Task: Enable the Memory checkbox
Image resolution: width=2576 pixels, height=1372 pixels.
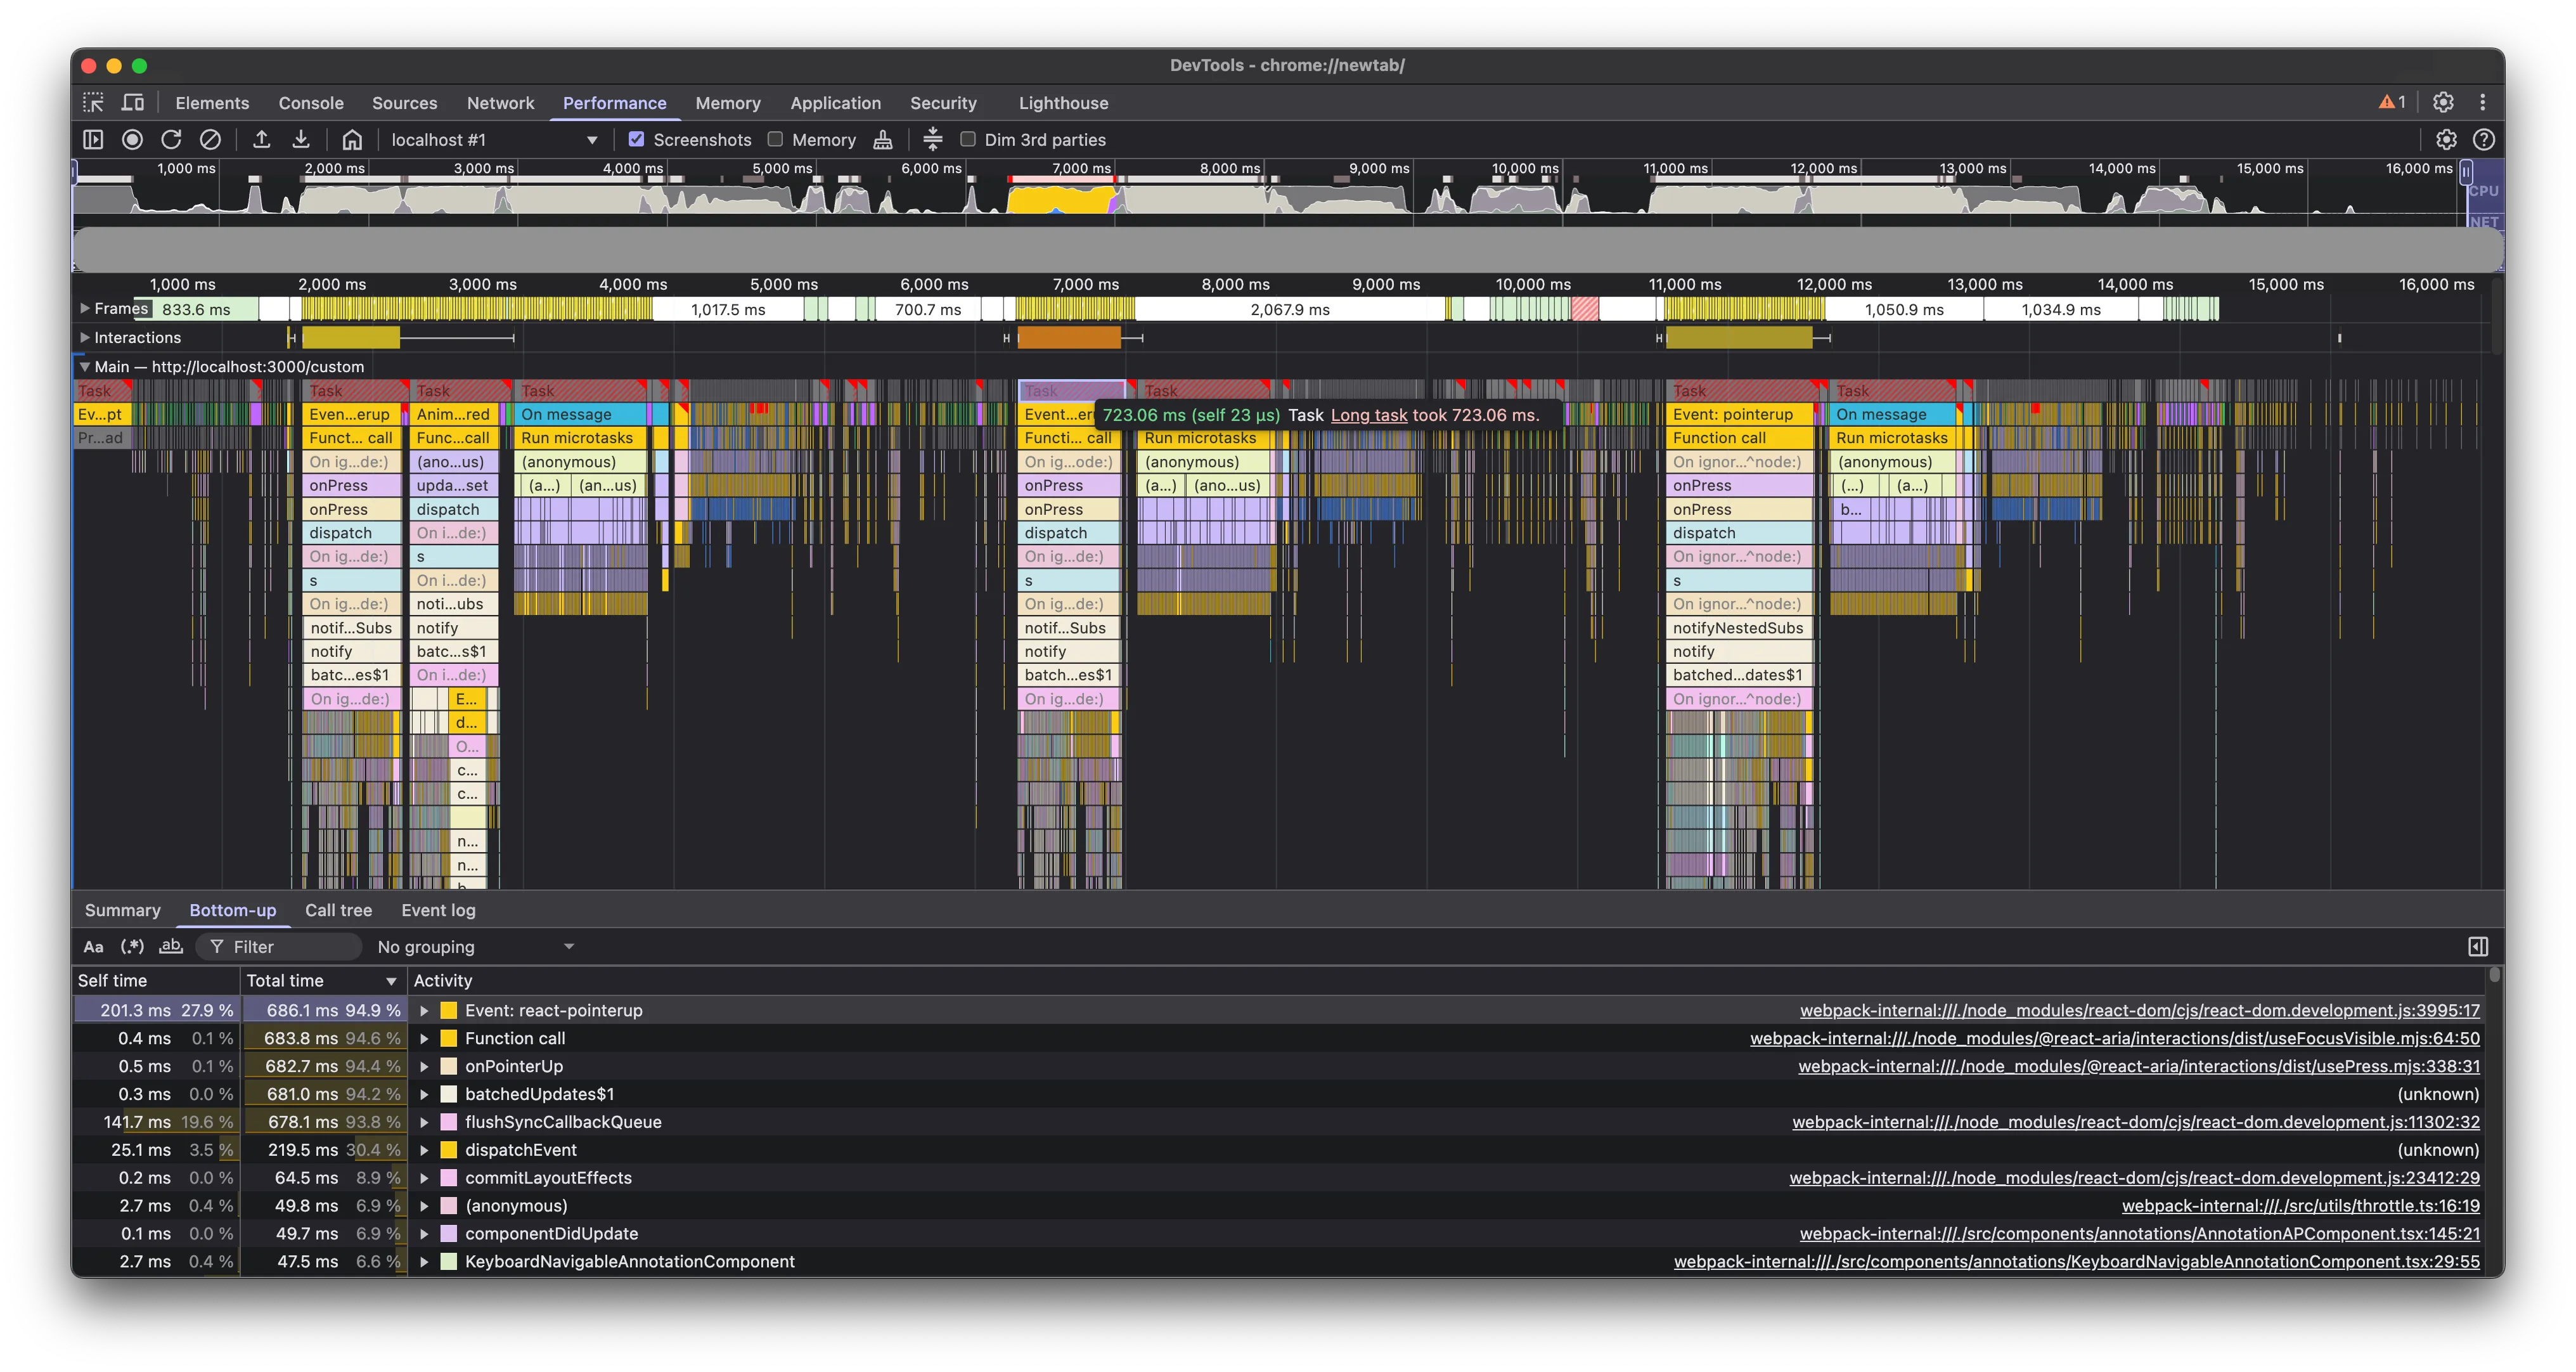Action: tap(775, 140)
